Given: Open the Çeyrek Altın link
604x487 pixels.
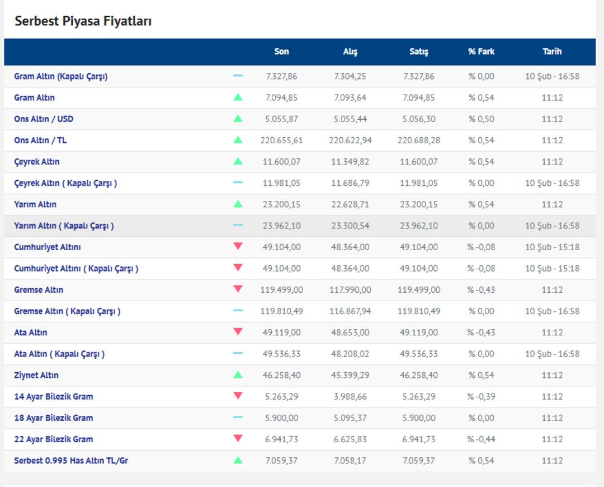Looking at the screenshot, I should point(36,162).
